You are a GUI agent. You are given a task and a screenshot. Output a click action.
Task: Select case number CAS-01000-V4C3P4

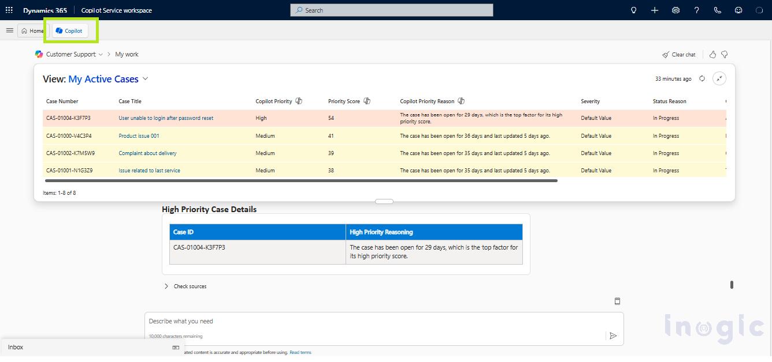69,136
